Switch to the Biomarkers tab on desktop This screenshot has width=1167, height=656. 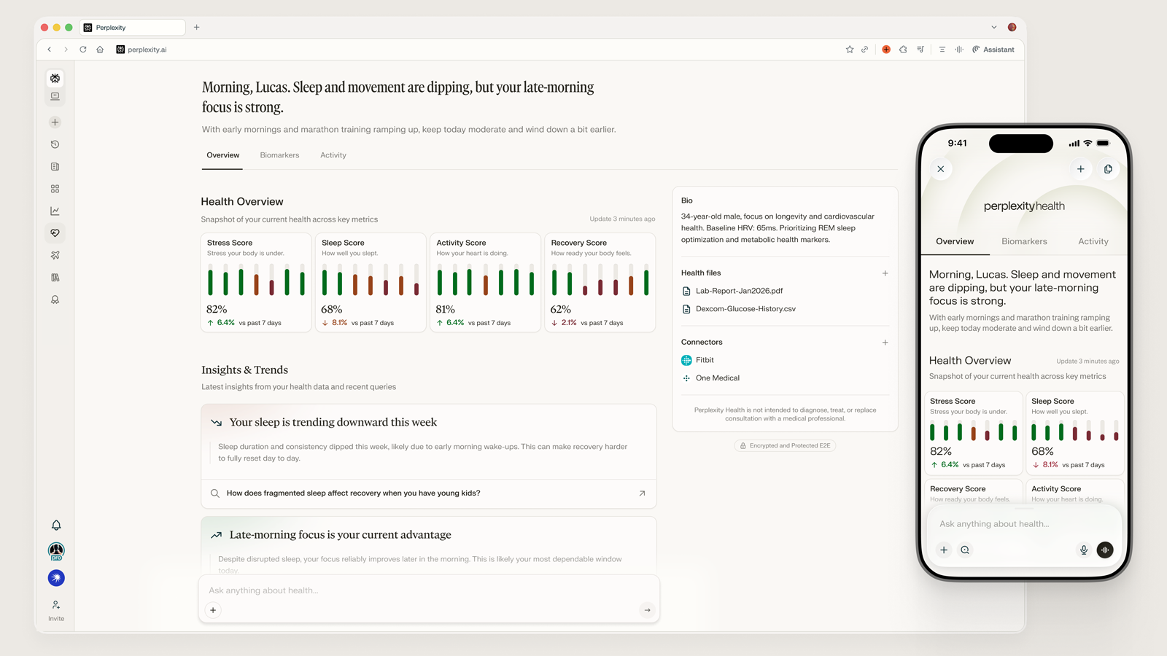(279, 155)
